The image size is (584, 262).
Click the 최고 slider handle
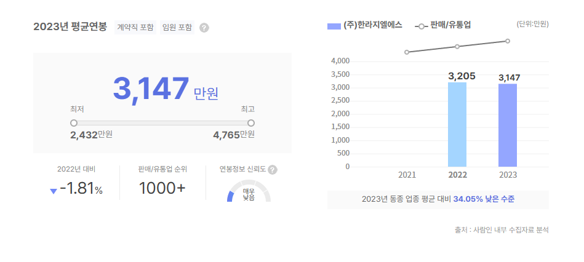251,123
